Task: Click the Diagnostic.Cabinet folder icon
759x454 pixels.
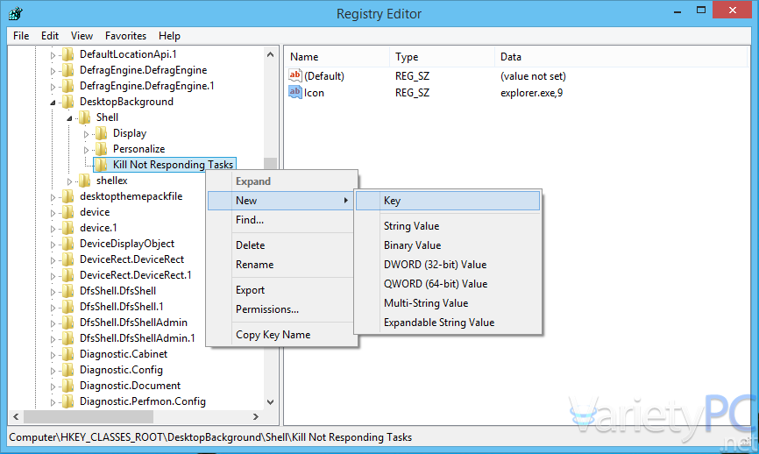Action: tap(68, 354)
